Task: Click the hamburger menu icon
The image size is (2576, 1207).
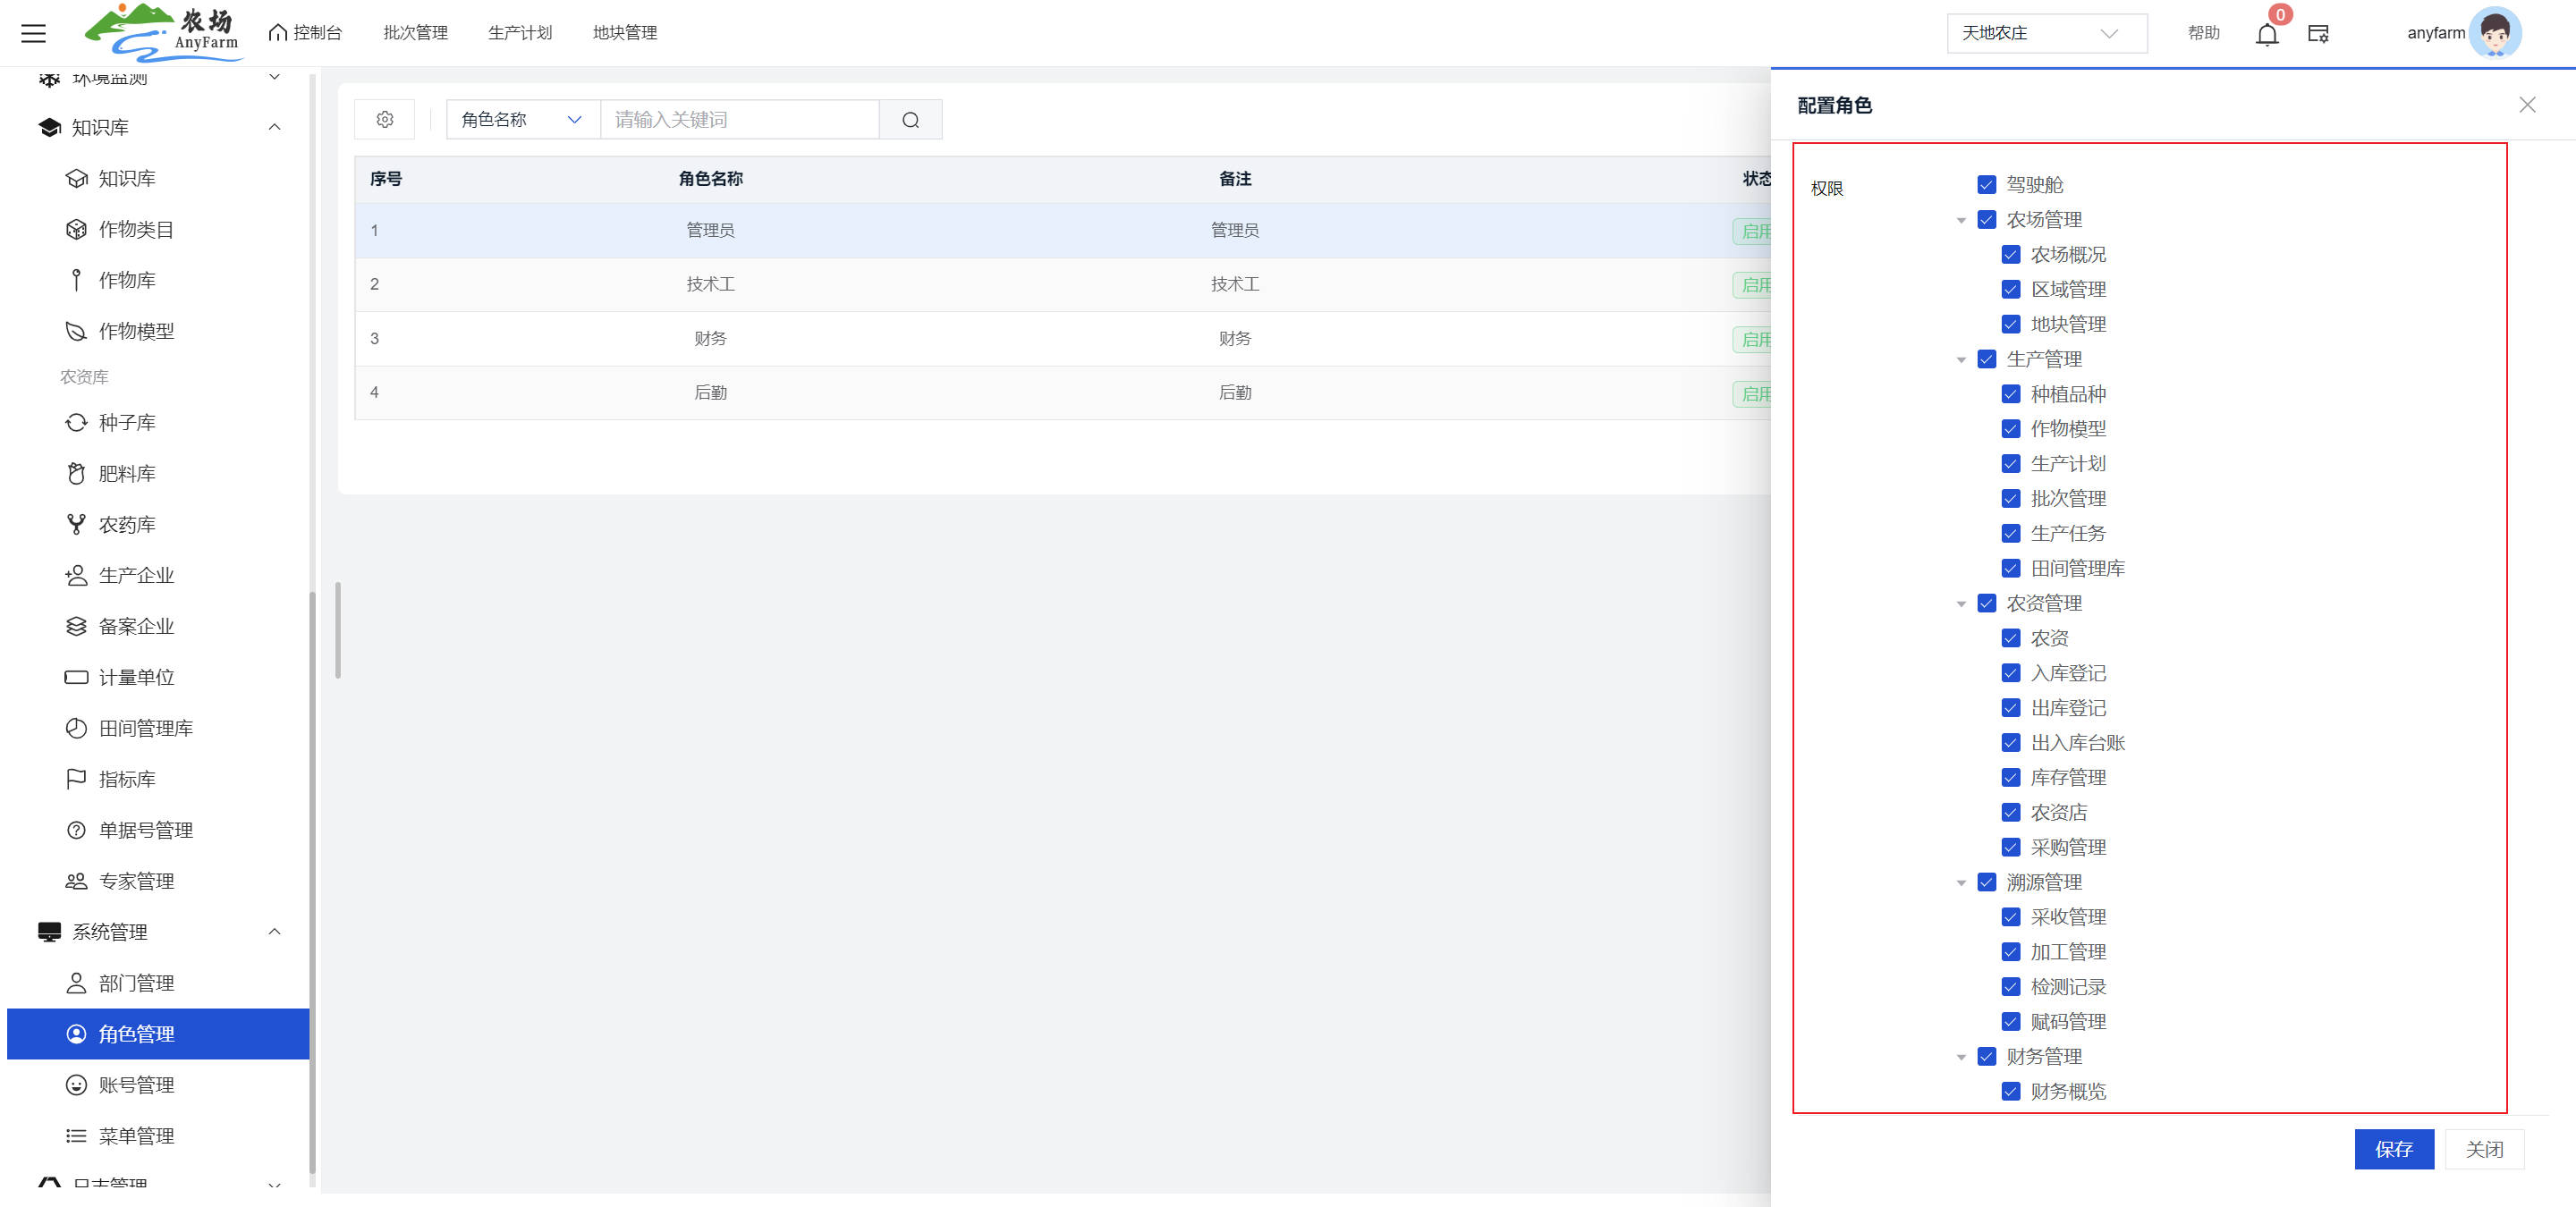Action: pos(34,33)
